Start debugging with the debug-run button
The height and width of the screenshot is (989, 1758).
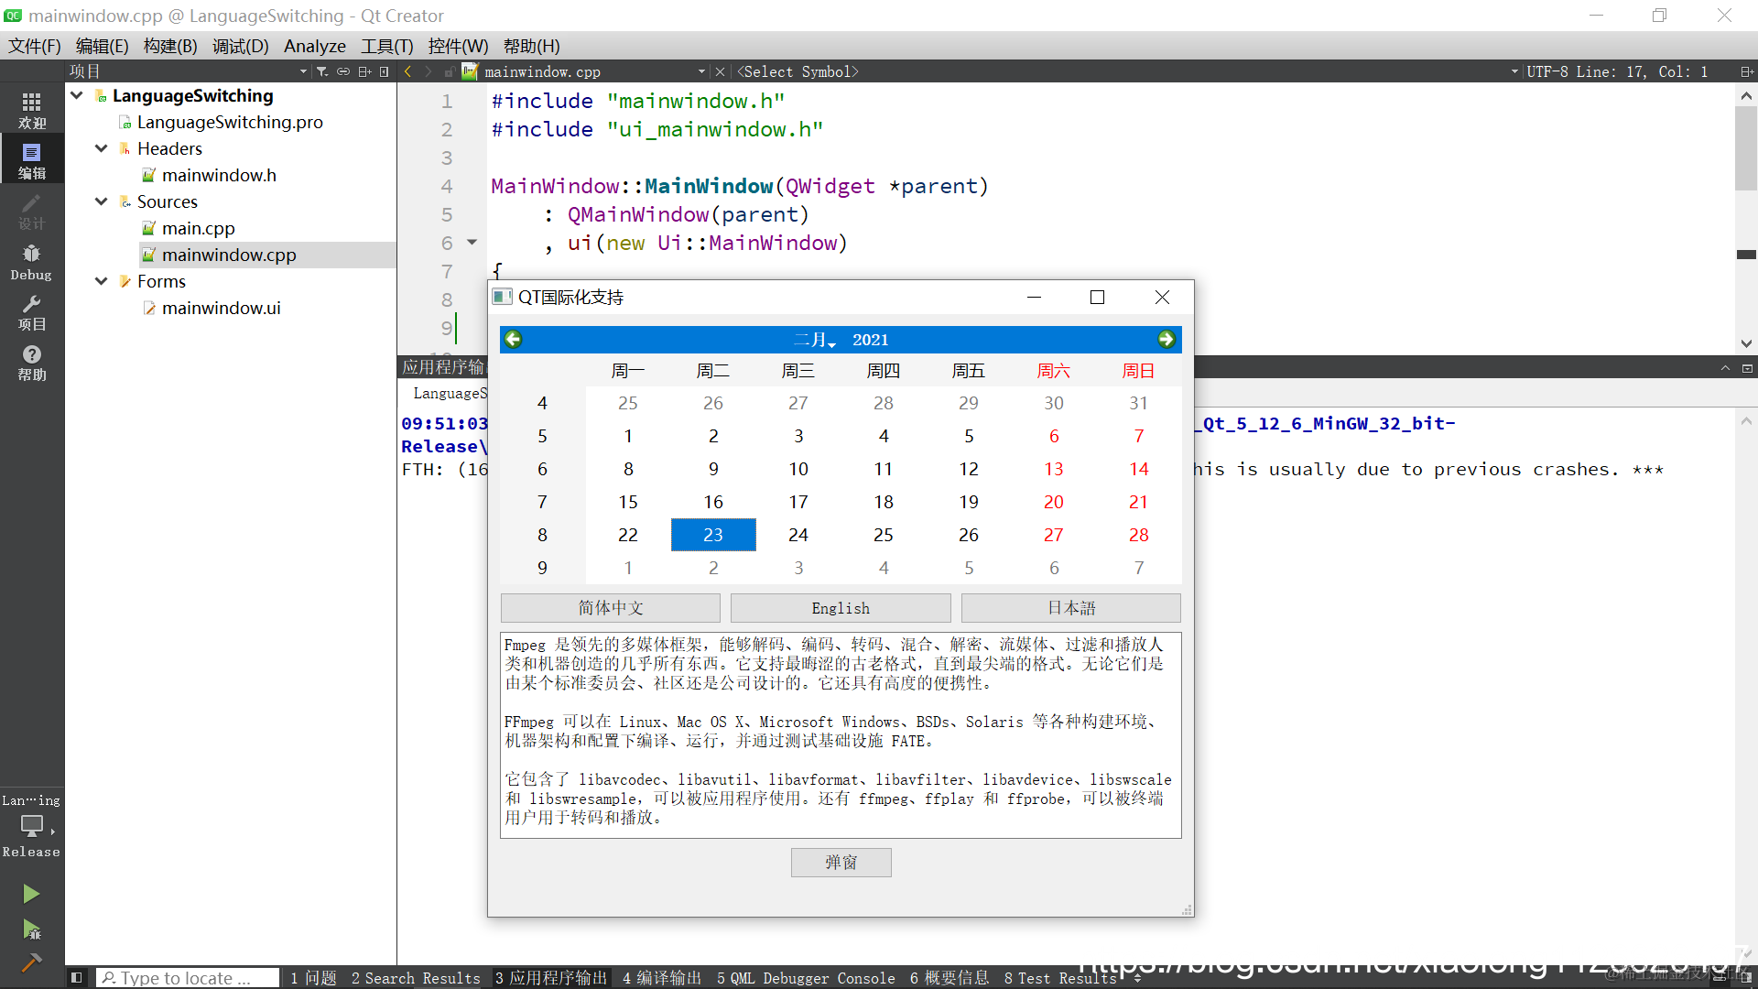click(x=31, y=929)
